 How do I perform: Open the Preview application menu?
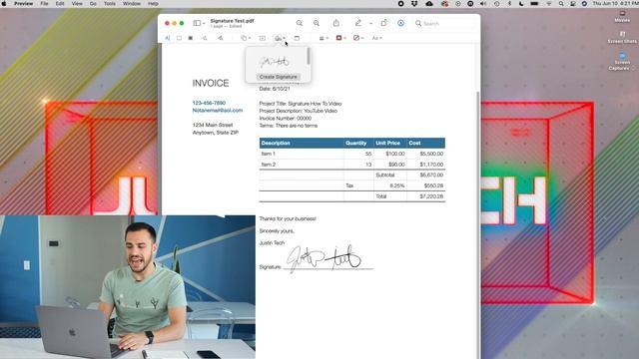click(24, 4)
